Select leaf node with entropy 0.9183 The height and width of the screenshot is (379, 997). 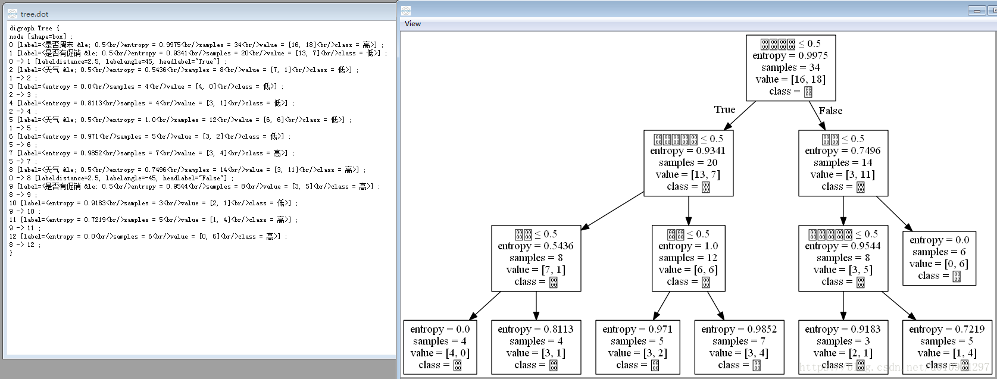[x=843, y=347]
